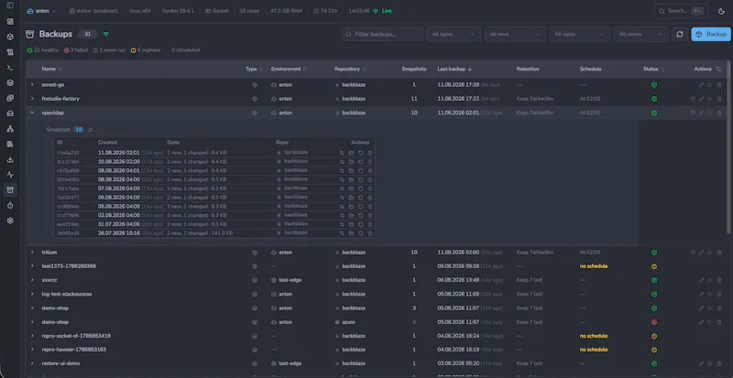Screen dimensions: 733x378
Task: Open the All status dropdown
Action: 640,34
